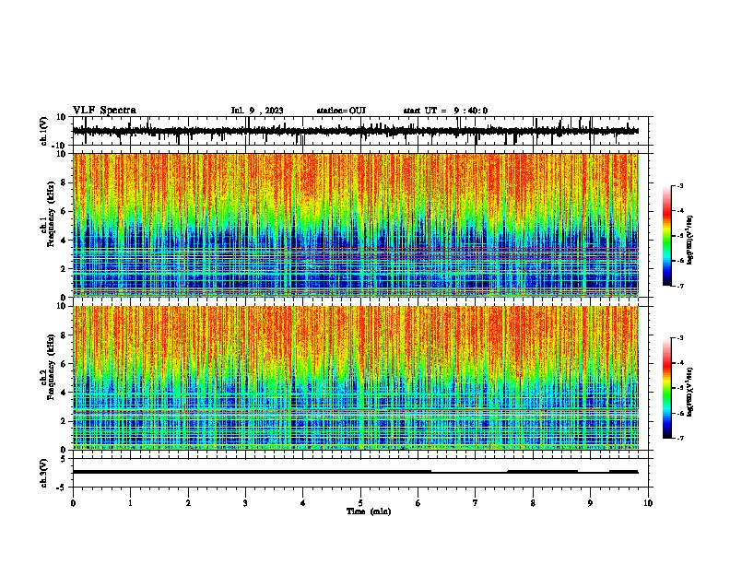The image size is (730, 564).
Task: Click the time axis tick label "7"
Action: (476, 503)
